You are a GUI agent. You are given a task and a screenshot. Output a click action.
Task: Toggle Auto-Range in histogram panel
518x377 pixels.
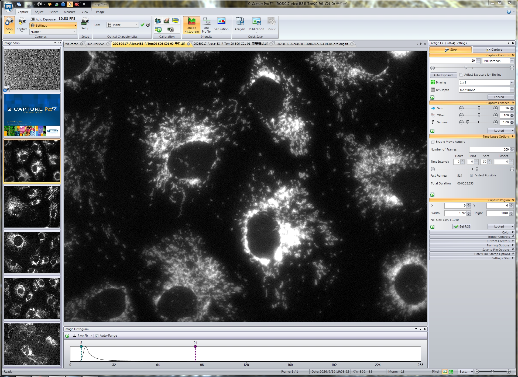click(x=97, y=336)
